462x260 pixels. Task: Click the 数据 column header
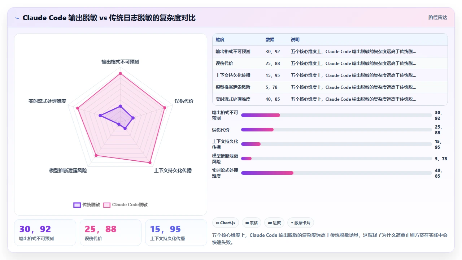270,40
